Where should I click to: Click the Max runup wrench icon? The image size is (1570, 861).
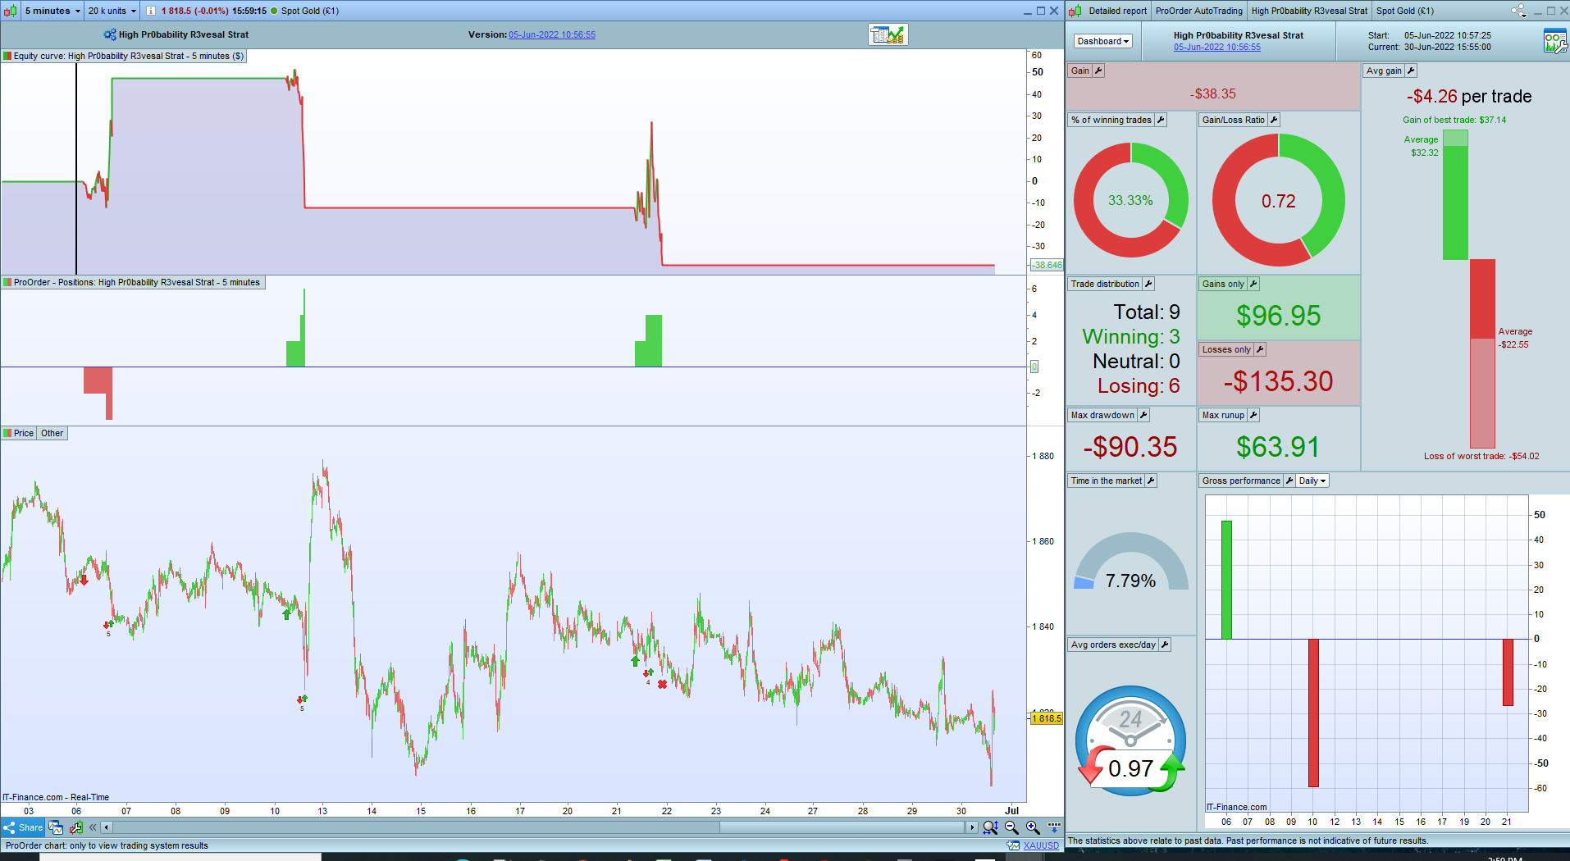[x=1253, y=415]
